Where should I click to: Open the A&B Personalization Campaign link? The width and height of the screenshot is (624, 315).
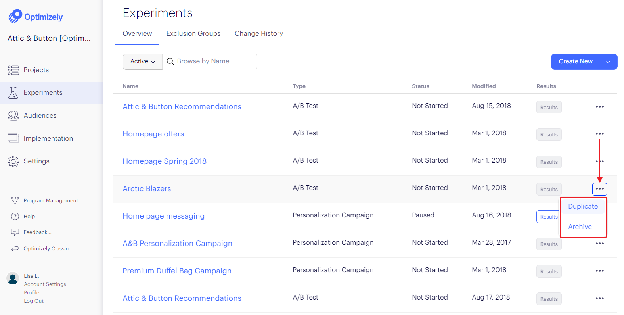point(178,244)
